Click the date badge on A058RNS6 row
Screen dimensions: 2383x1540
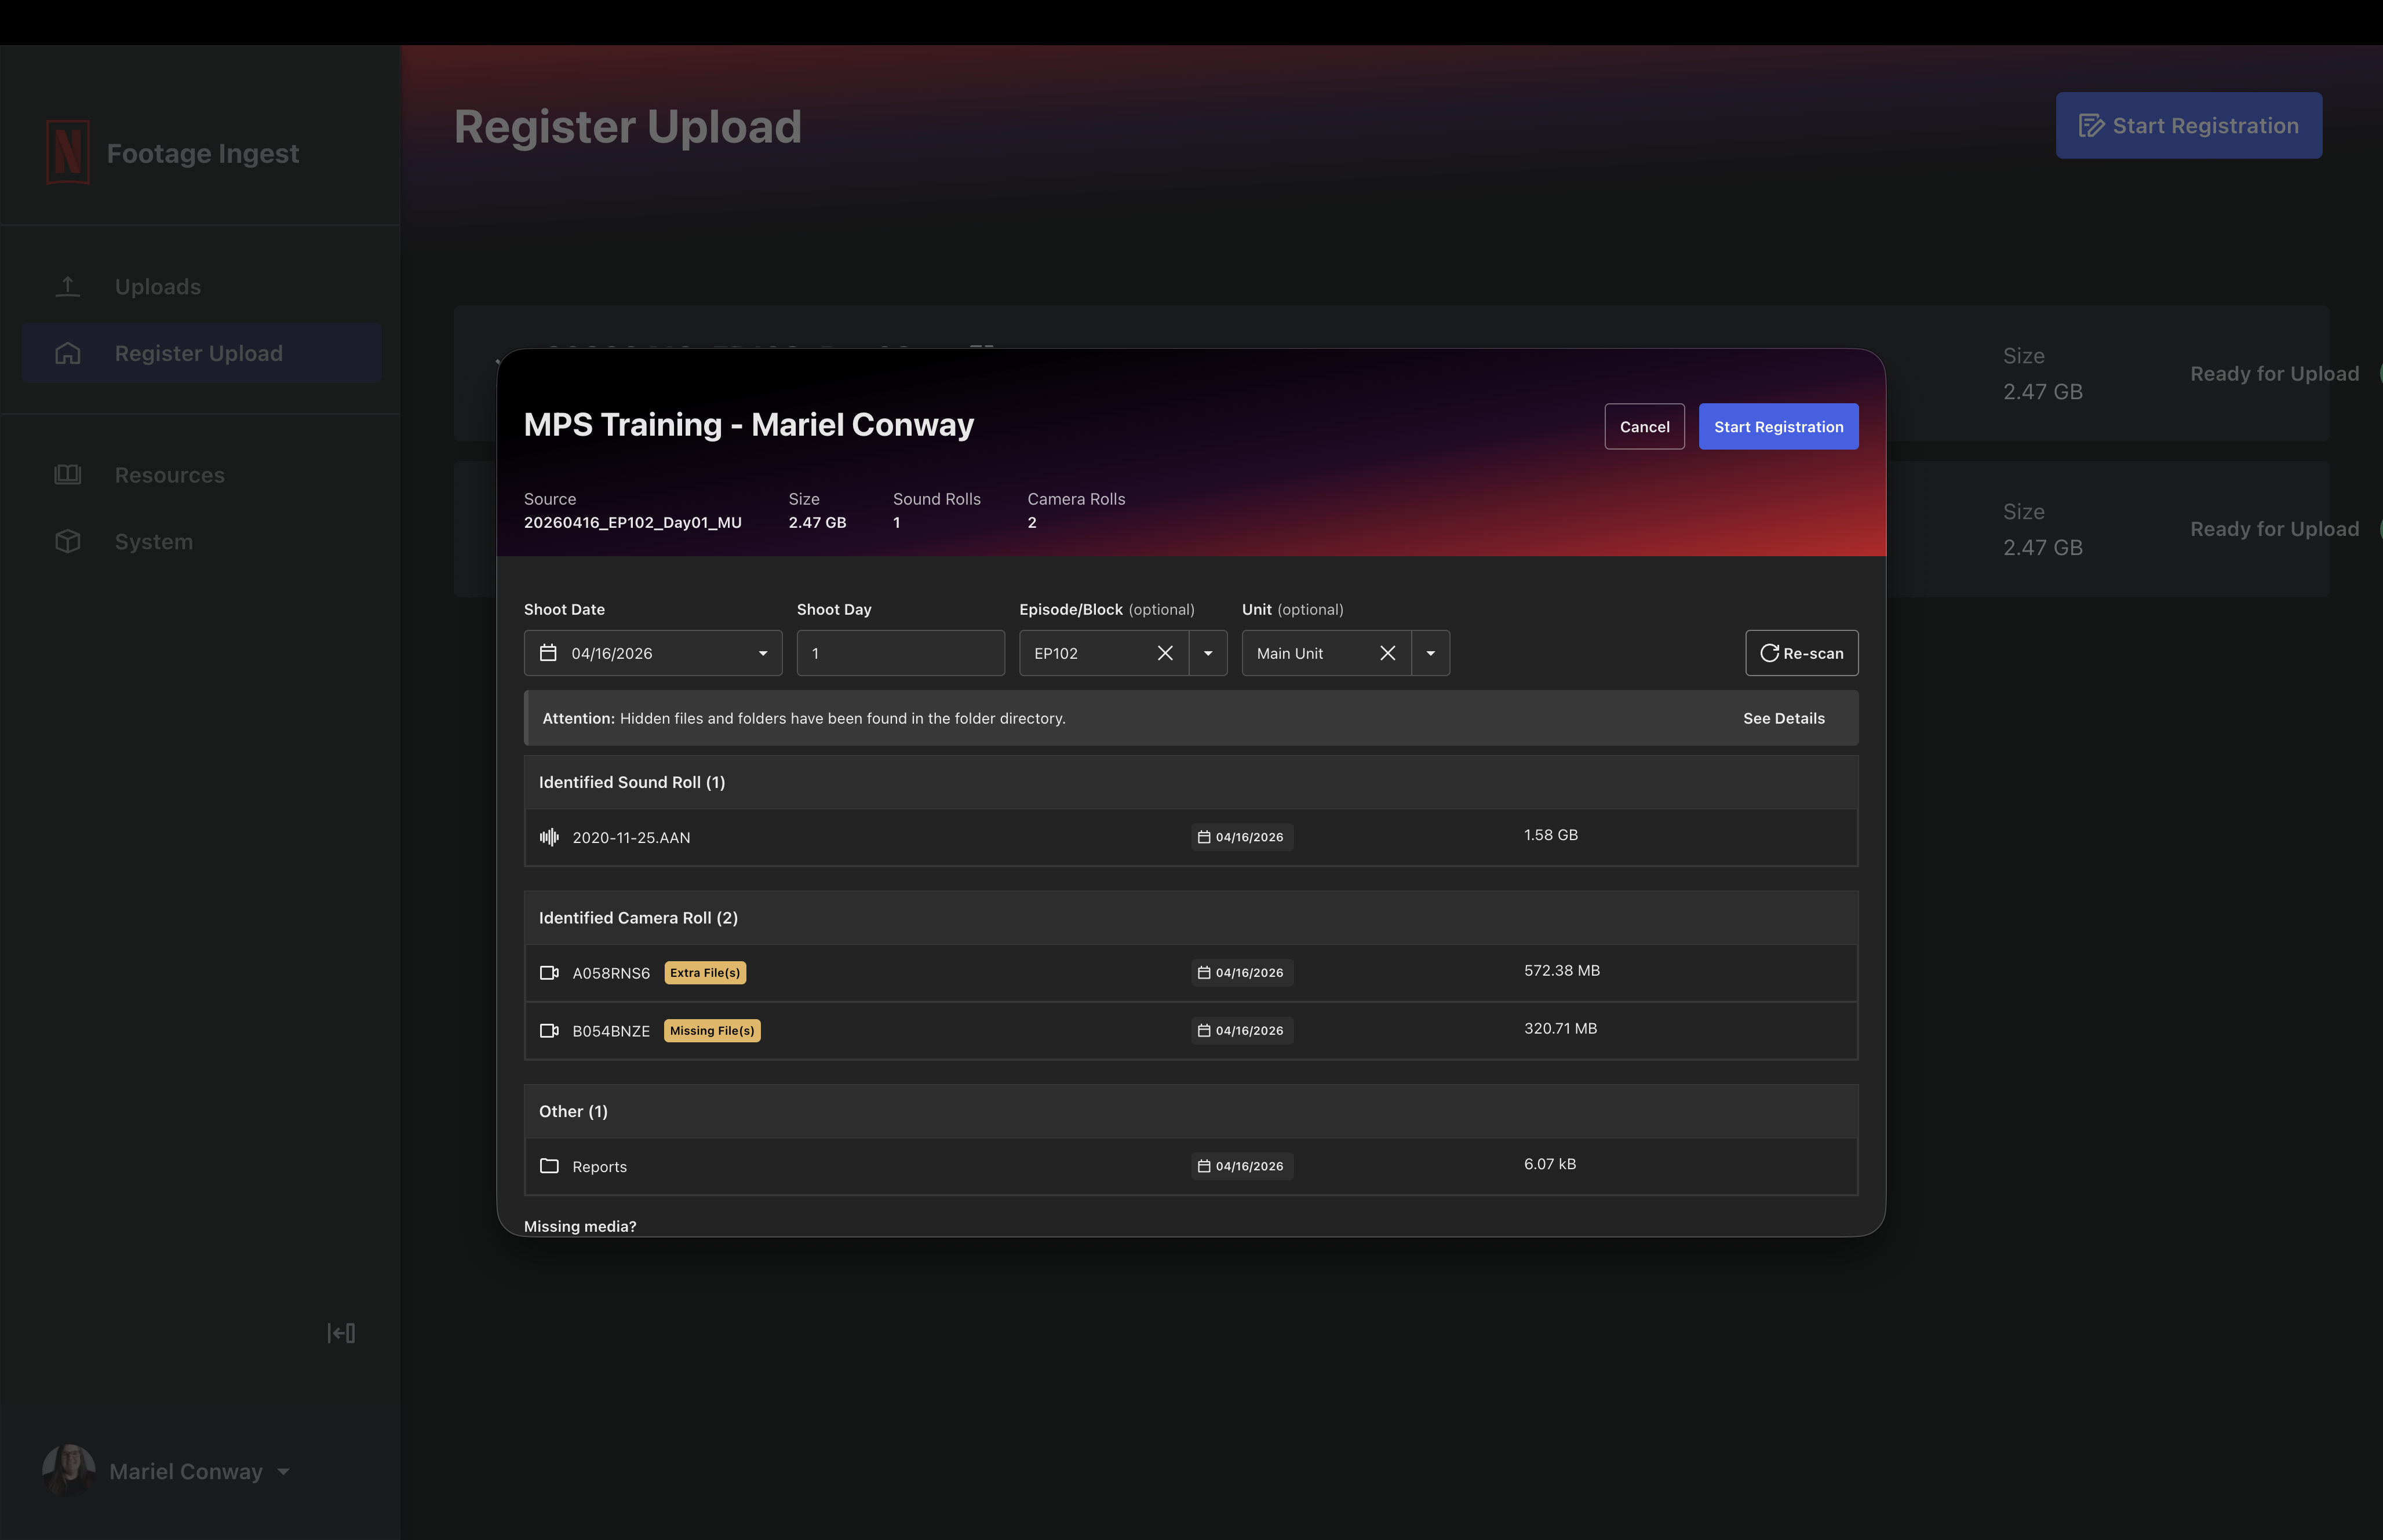pos(1241,973)
